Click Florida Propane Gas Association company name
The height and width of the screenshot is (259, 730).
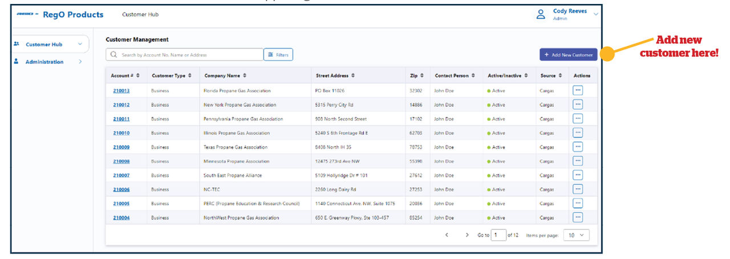pos(237,91)
